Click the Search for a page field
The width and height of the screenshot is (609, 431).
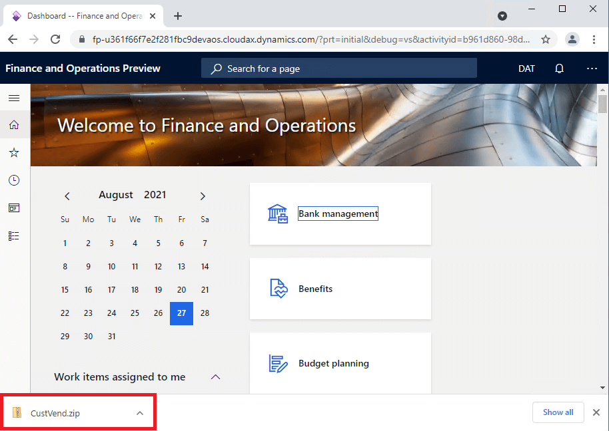pyautogui.click(x=339, y=69)
